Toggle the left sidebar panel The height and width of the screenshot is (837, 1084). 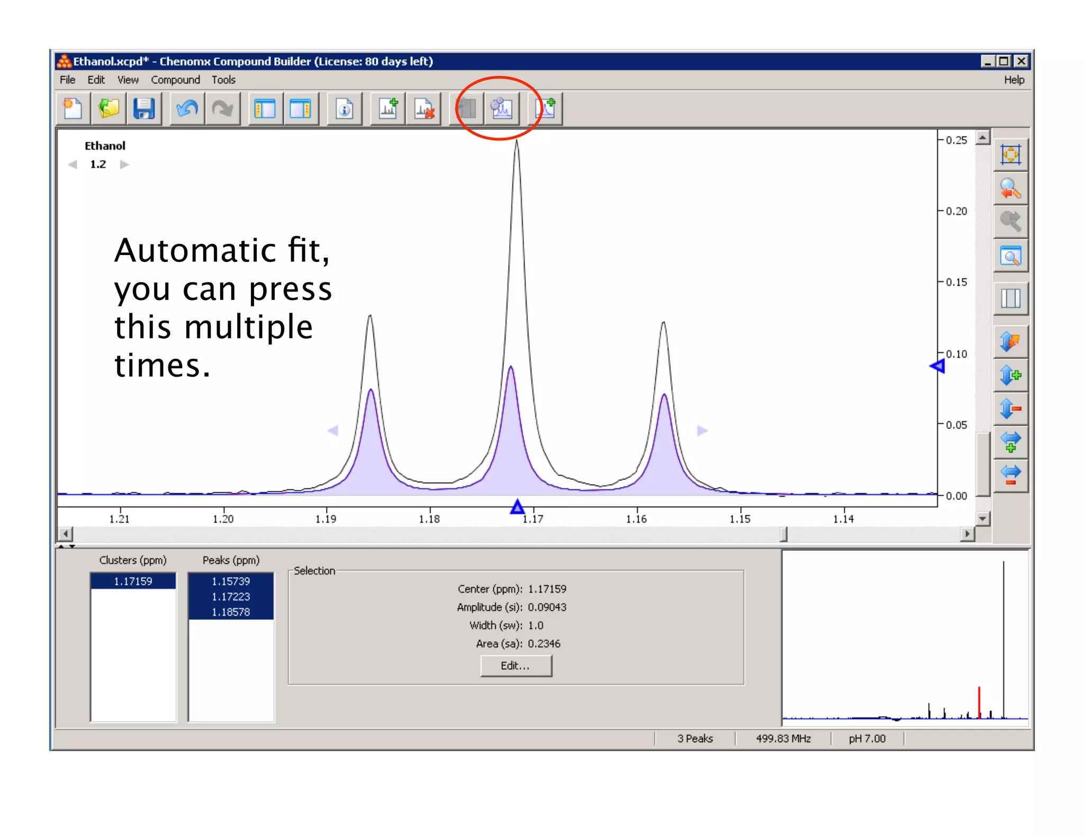(265, 109)
